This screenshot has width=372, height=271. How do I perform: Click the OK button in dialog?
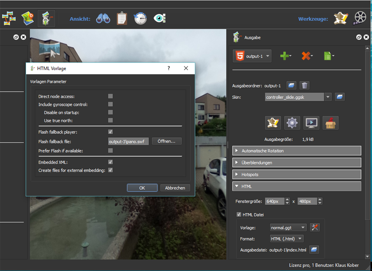click(142, 188)
